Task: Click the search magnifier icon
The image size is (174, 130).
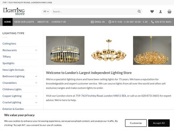Action: pos(139,12)
